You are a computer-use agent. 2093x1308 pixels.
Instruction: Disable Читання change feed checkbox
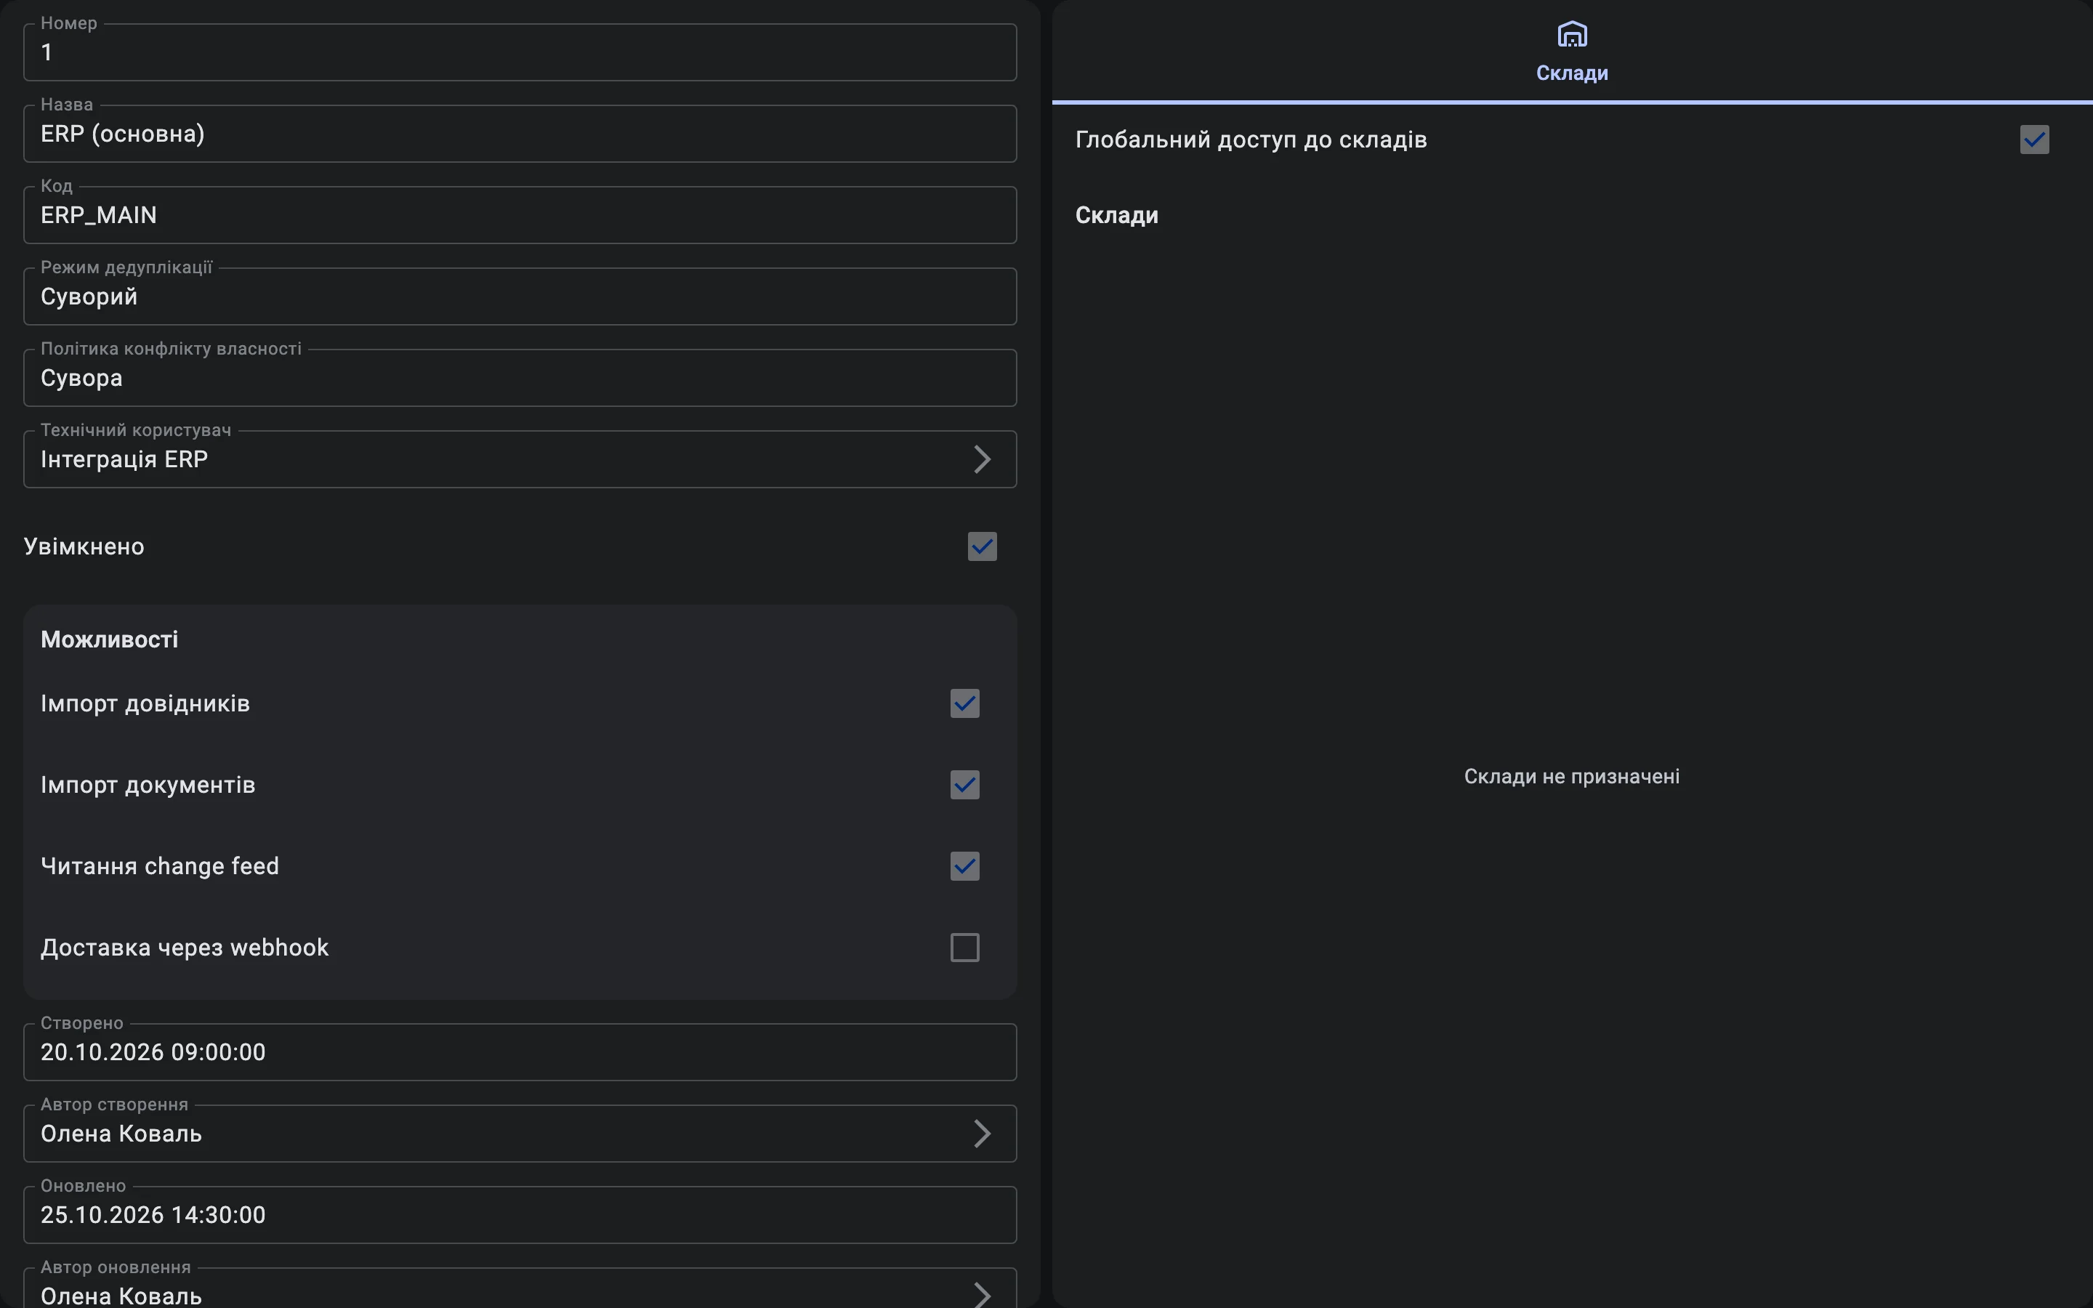[x=964, y=866]
